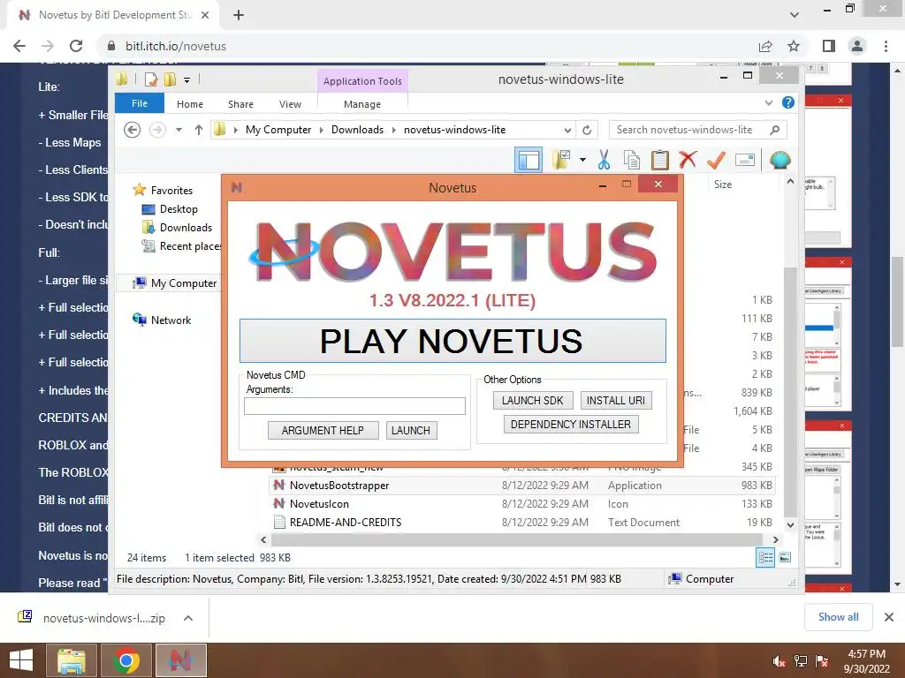Click the shell icon in Explorer toolbar

tap(780, 160)
